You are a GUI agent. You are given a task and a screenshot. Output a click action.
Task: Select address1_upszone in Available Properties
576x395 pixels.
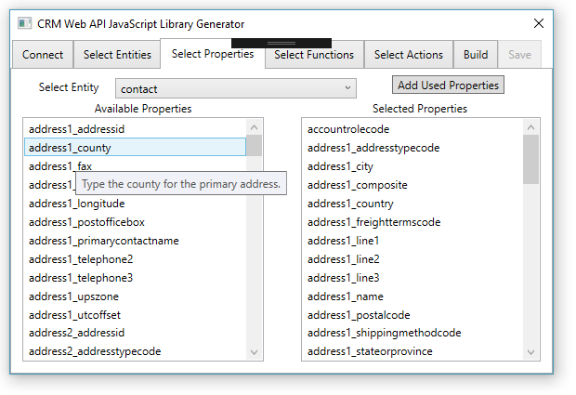136,296
